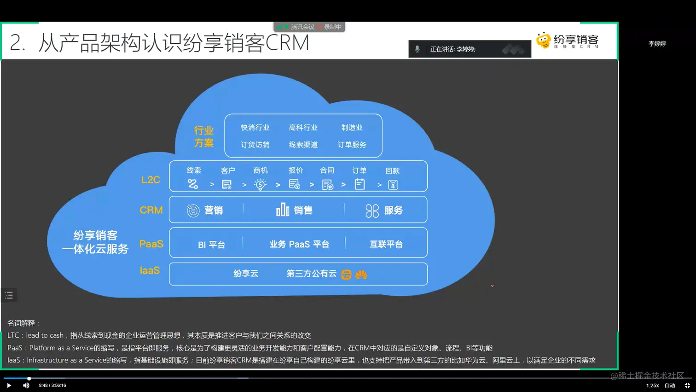The width and height of the screenshot is (696, 392).
Task: Click the 报价 quote icon
Action: pos(295,184)
